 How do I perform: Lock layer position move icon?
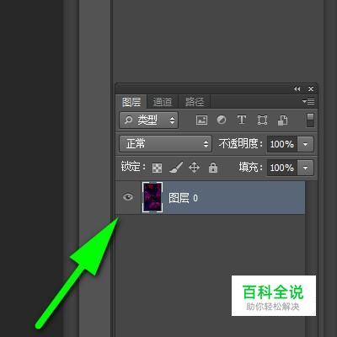194,168
